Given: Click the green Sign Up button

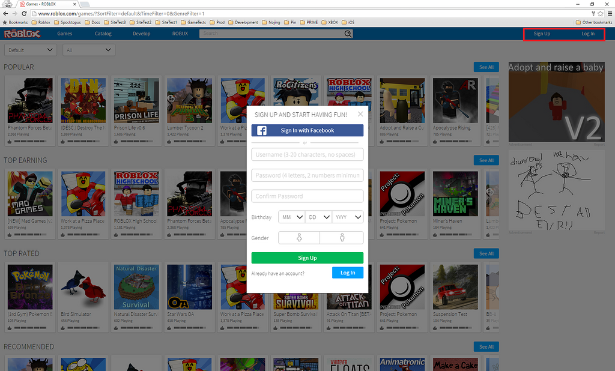Looking at the screenshot, I should tap(307, 258).
